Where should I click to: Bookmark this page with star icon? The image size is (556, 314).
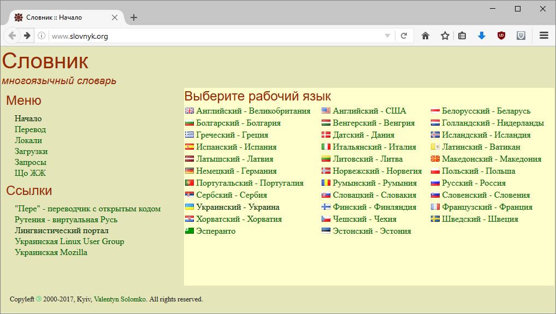pyautogui.click(x=445, y=35)
